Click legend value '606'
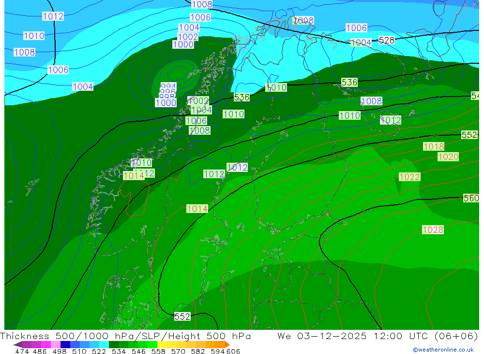The width and height of the screenshot is (484, 354). click(x=233, y=351)
